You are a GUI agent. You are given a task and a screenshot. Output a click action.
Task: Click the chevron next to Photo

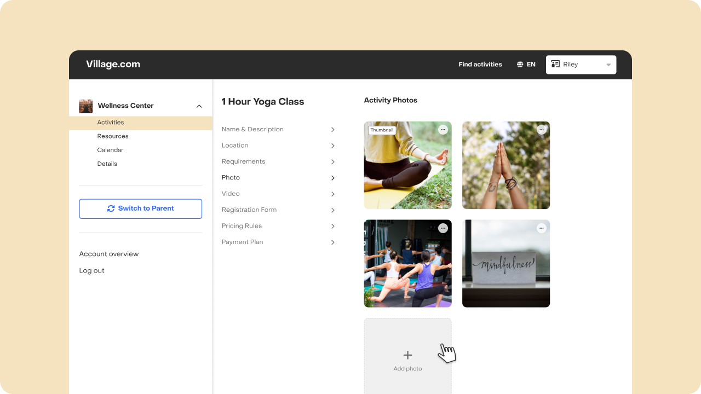333,178
